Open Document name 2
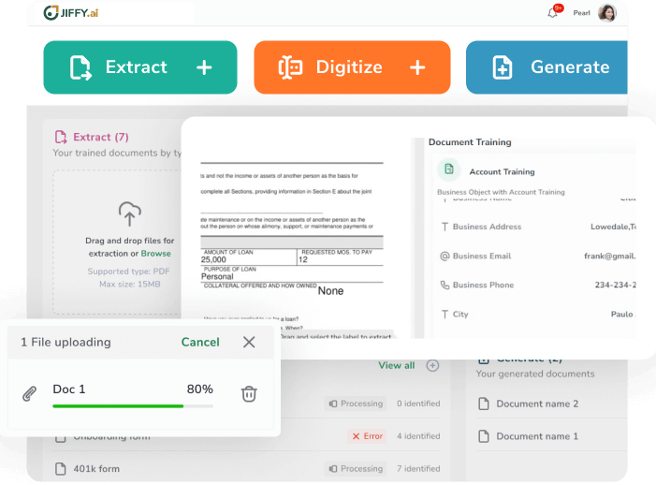Viewport: 656px width, 485px height. pyautogui.click(x=537, y=404)
